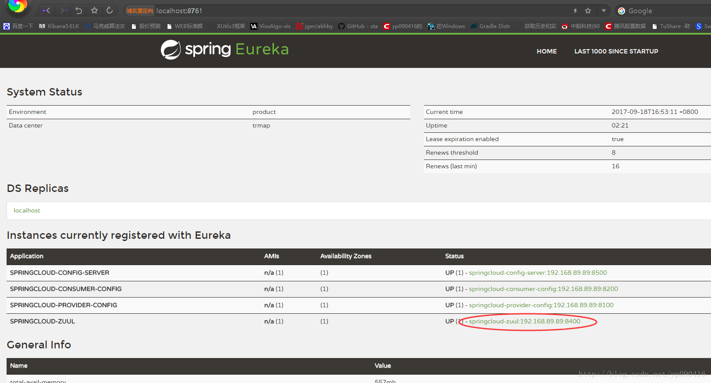Viewport: 711px width, 383px height.
Task: Click the Environment value product
Action: tap(264, 112)
